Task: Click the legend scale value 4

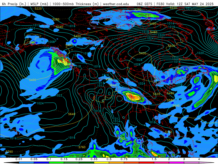Action: [199, 159]
